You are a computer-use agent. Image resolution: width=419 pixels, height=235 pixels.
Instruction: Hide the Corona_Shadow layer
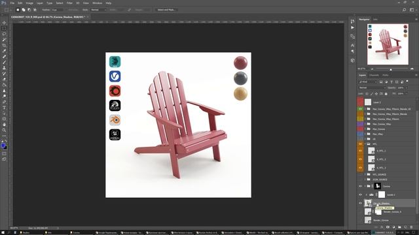point(360,203)
